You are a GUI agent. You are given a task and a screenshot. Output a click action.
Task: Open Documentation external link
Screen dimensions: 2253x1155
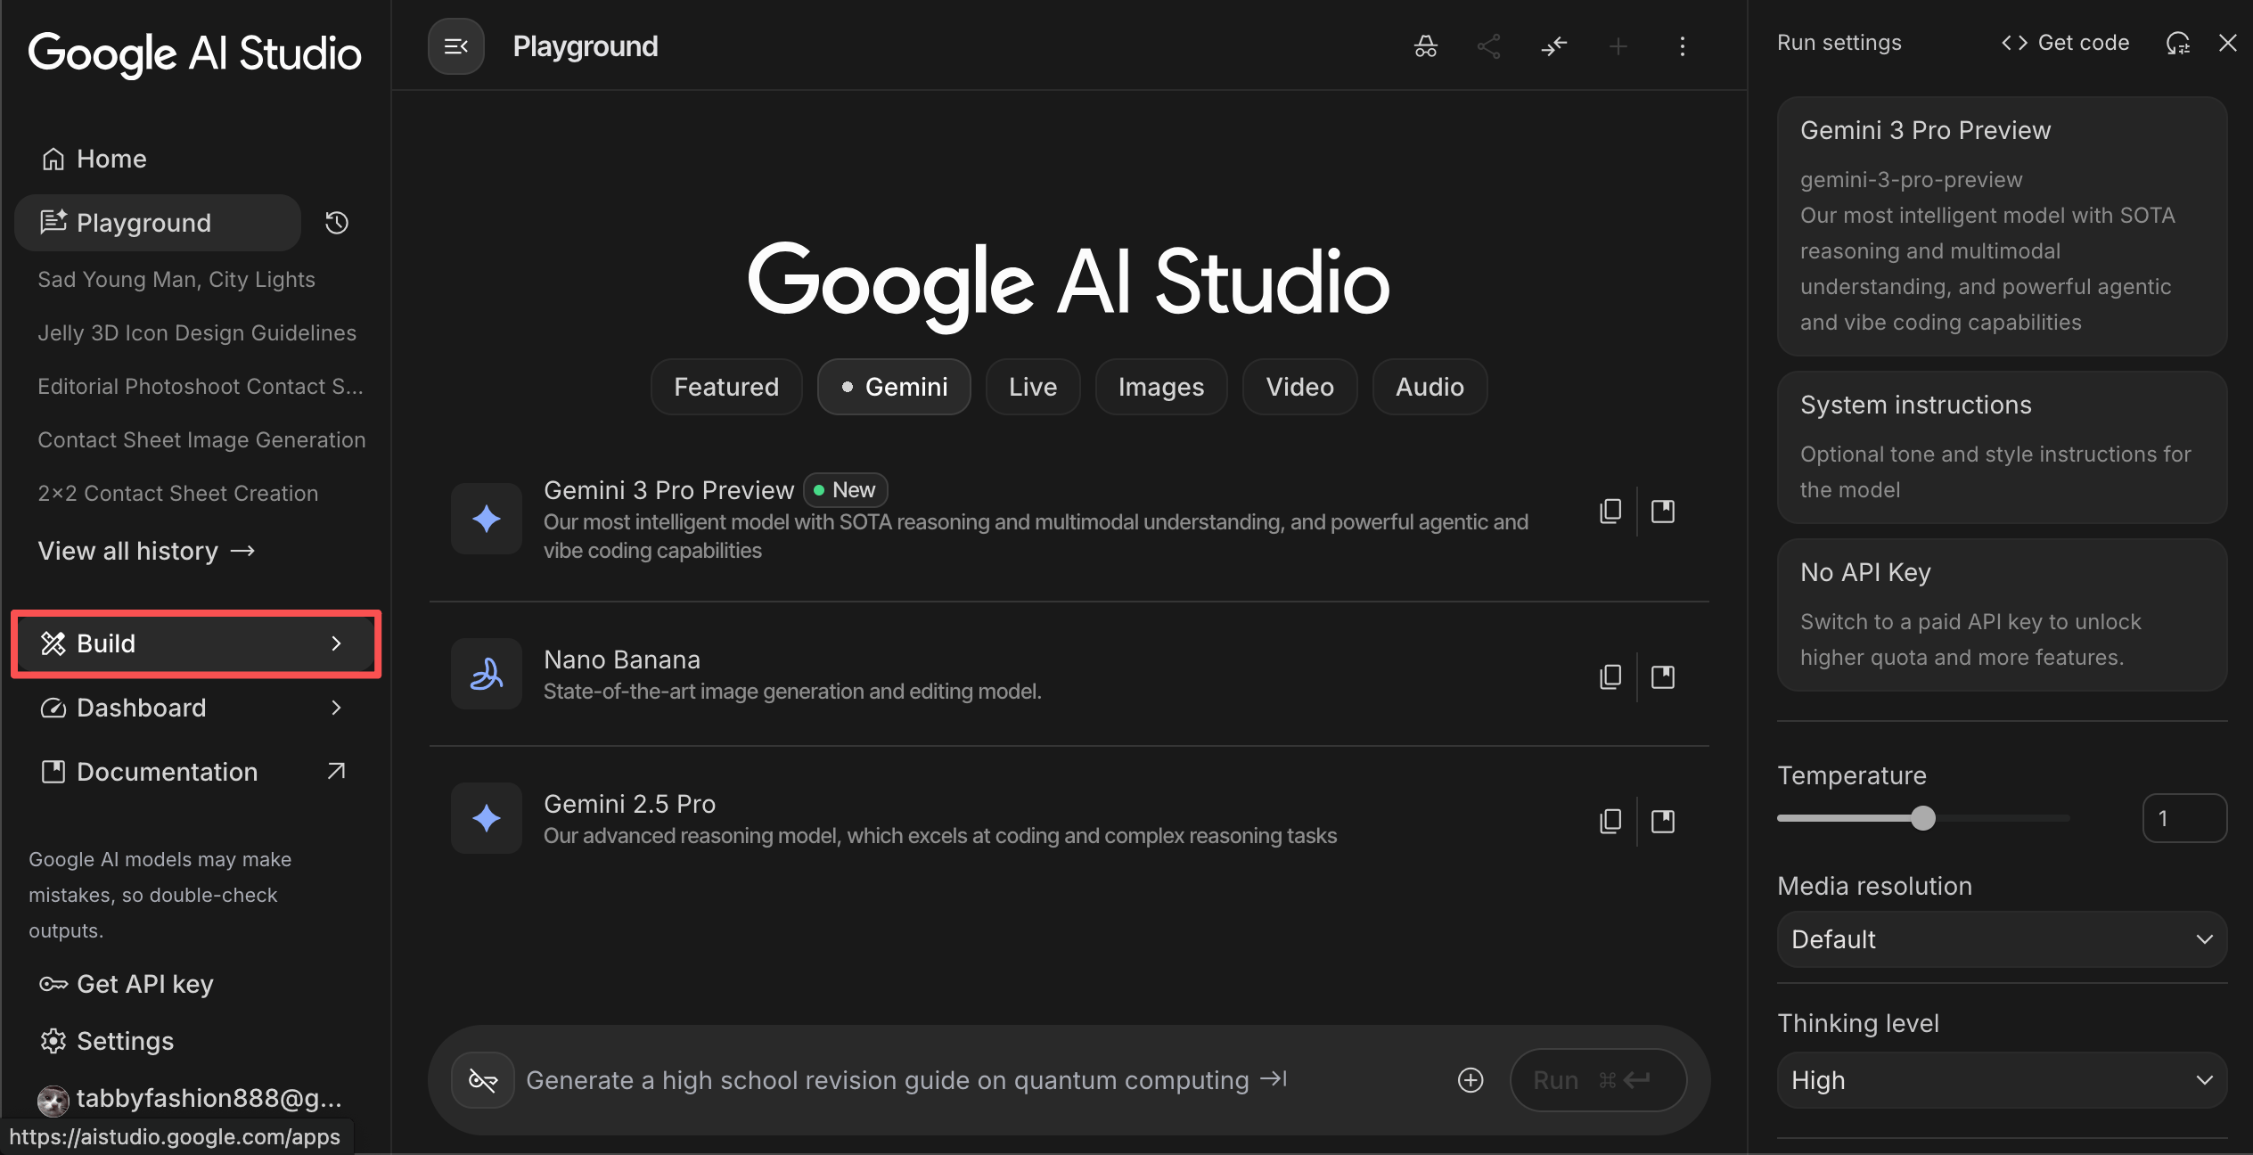195,772
